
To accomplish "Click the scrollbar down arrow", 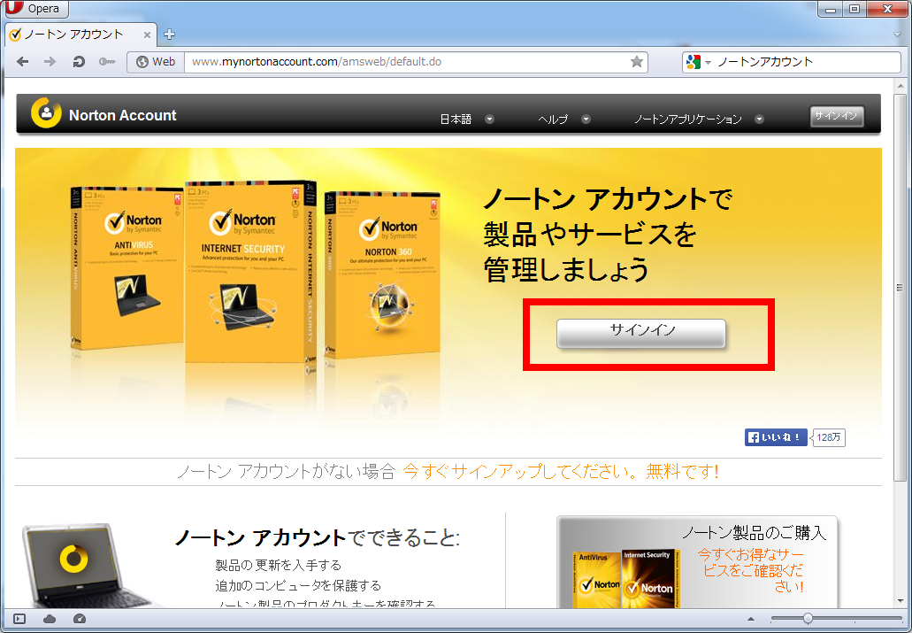I will pos(901,601).
